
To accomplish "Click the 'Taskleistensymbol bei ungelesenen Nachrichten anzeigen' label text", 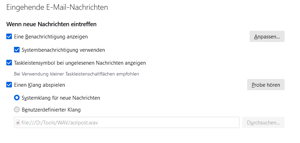I will [x=80, y=63].
